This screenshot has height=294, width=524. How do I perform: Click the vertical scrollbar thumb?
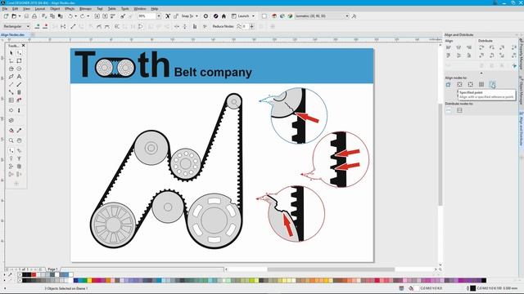440,154
